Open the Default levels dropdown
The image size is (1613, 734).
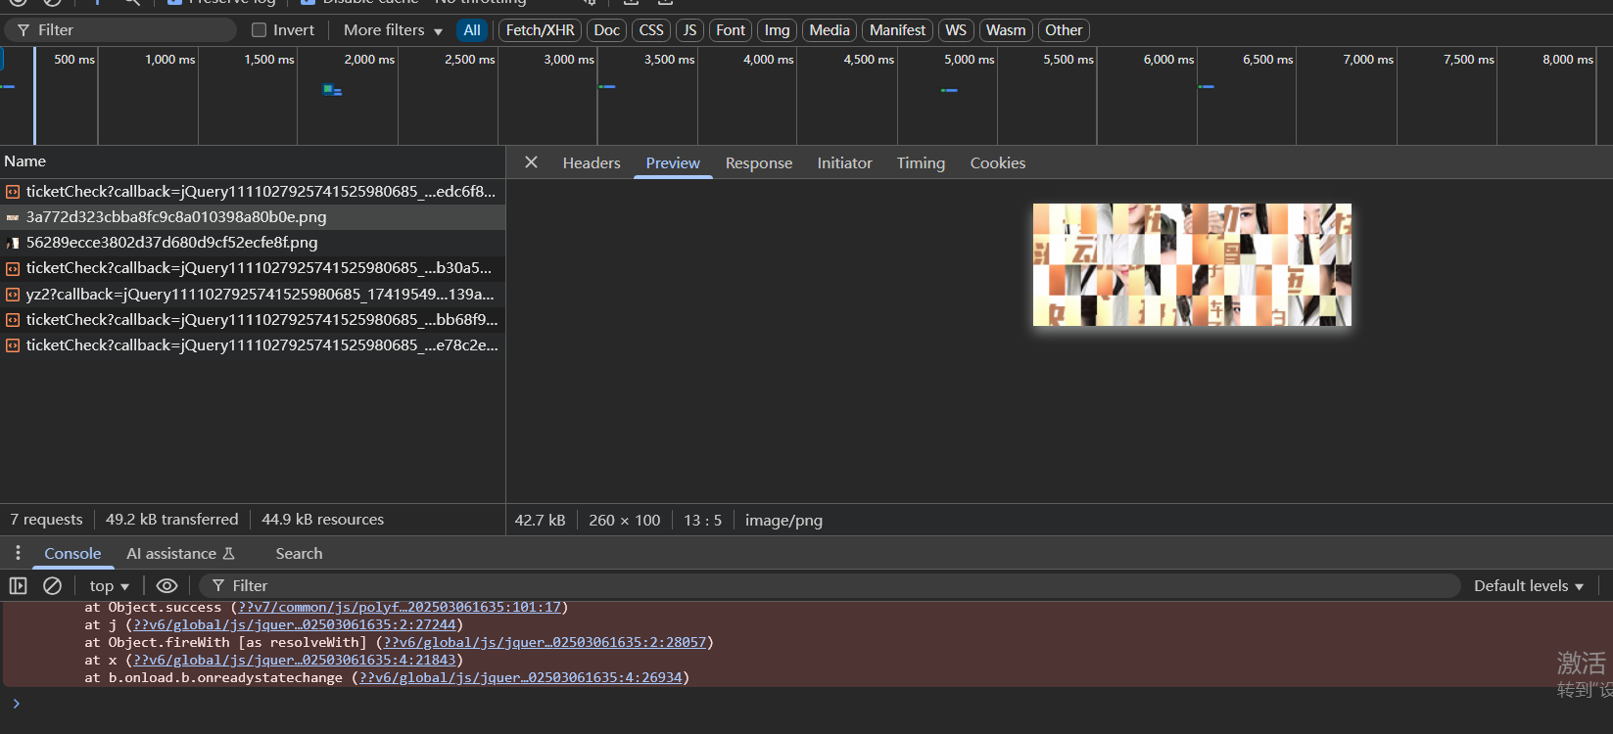1528,585
